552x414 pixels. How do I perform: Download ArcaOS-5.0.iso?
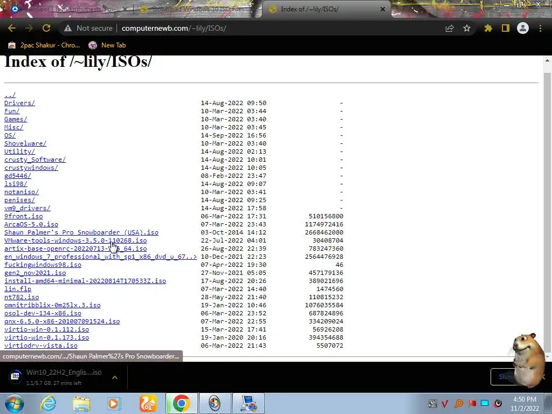[31, 224]
